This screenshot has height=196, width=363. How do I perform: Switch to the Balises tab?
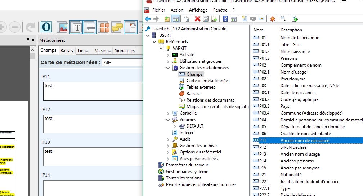pos(67,50)
